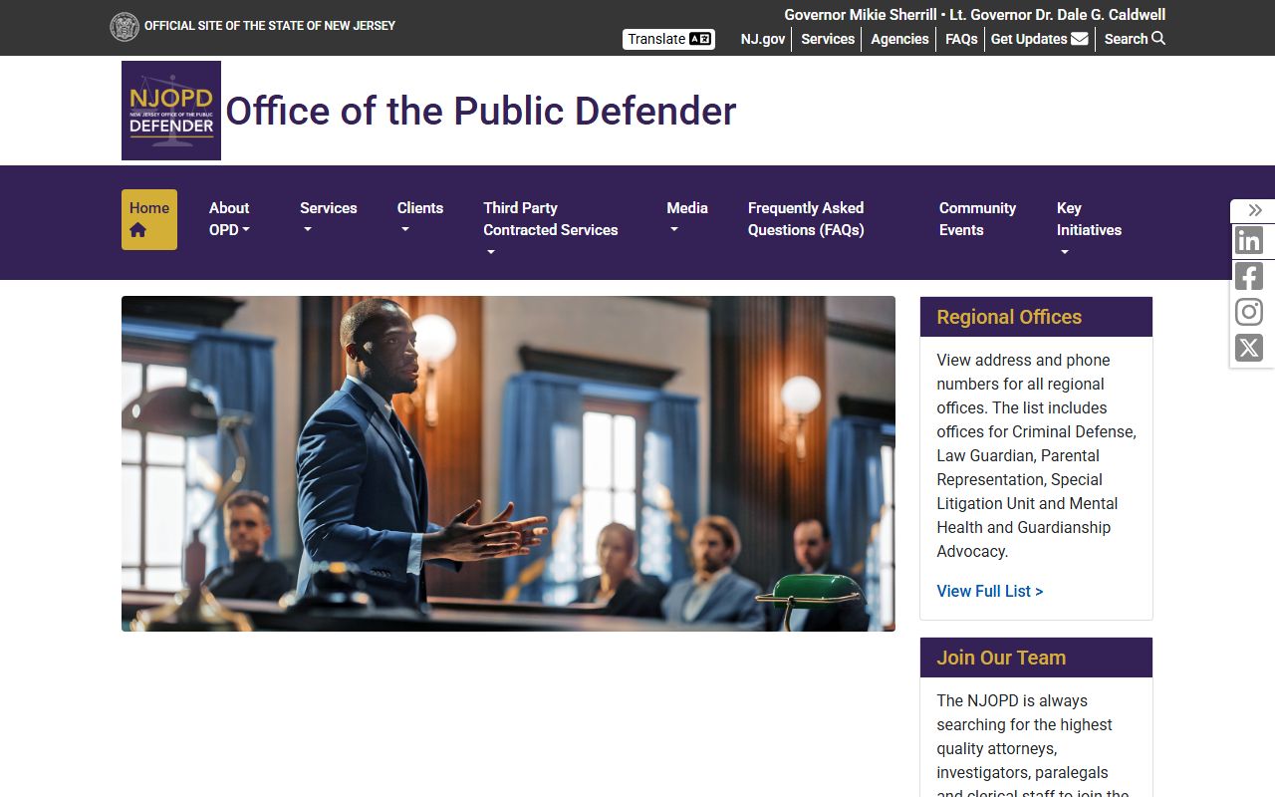Click the courtroom hero image
Image resolution: width=1275 pixels, height=797 pixels.
tap(508, 463)
